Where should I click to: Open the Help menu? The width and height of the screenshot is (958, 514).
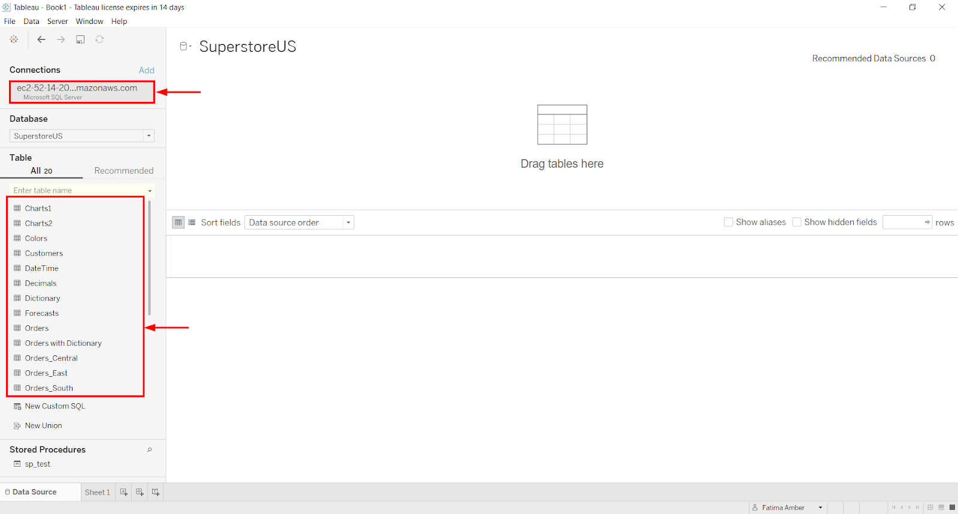point(119,22)
